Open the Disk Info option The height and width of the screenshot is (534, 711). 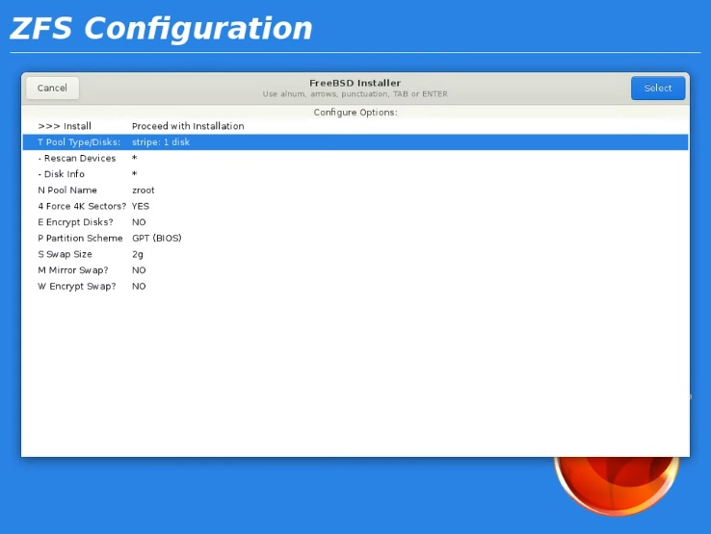[x=62, y=174]
